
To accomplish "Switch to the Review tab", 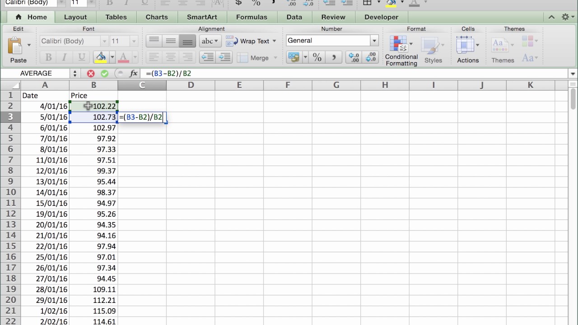I will (333, 17).
